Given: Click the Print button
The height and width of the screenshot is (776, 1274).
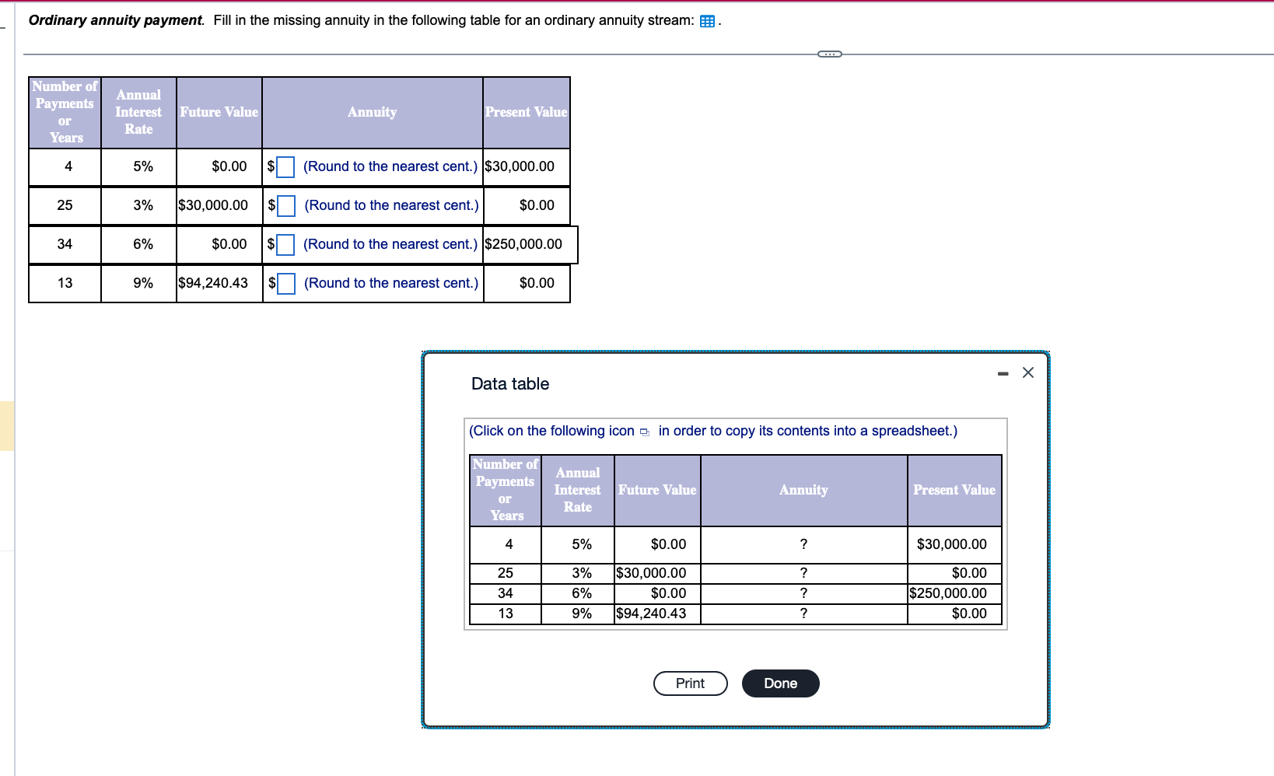Looking at the screenshot, I should coord(690,683).
